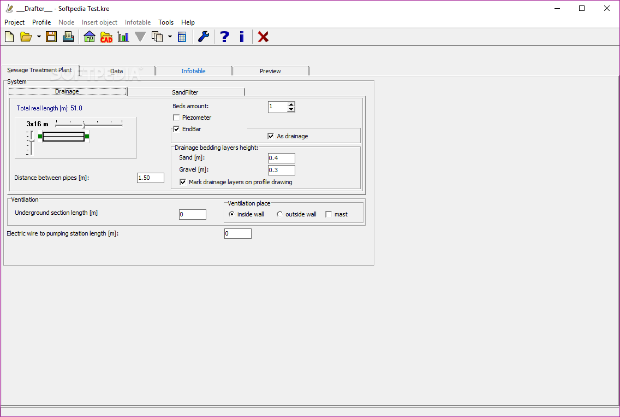Image resolution: width=620 pixels, height=417 pixels.
Task: Click the bar chart profile icon
Action: coord(123,37)
